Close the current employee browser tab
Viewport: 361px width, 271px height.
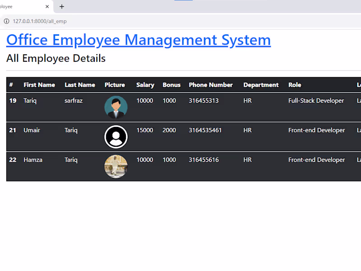pyautogui.click(x=47, y=7)
